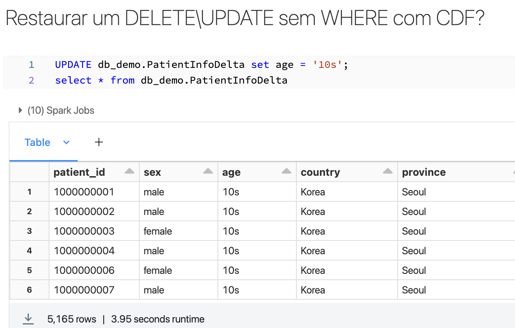Select cell with patient_id 1000000002

click(x=94, y=211)
